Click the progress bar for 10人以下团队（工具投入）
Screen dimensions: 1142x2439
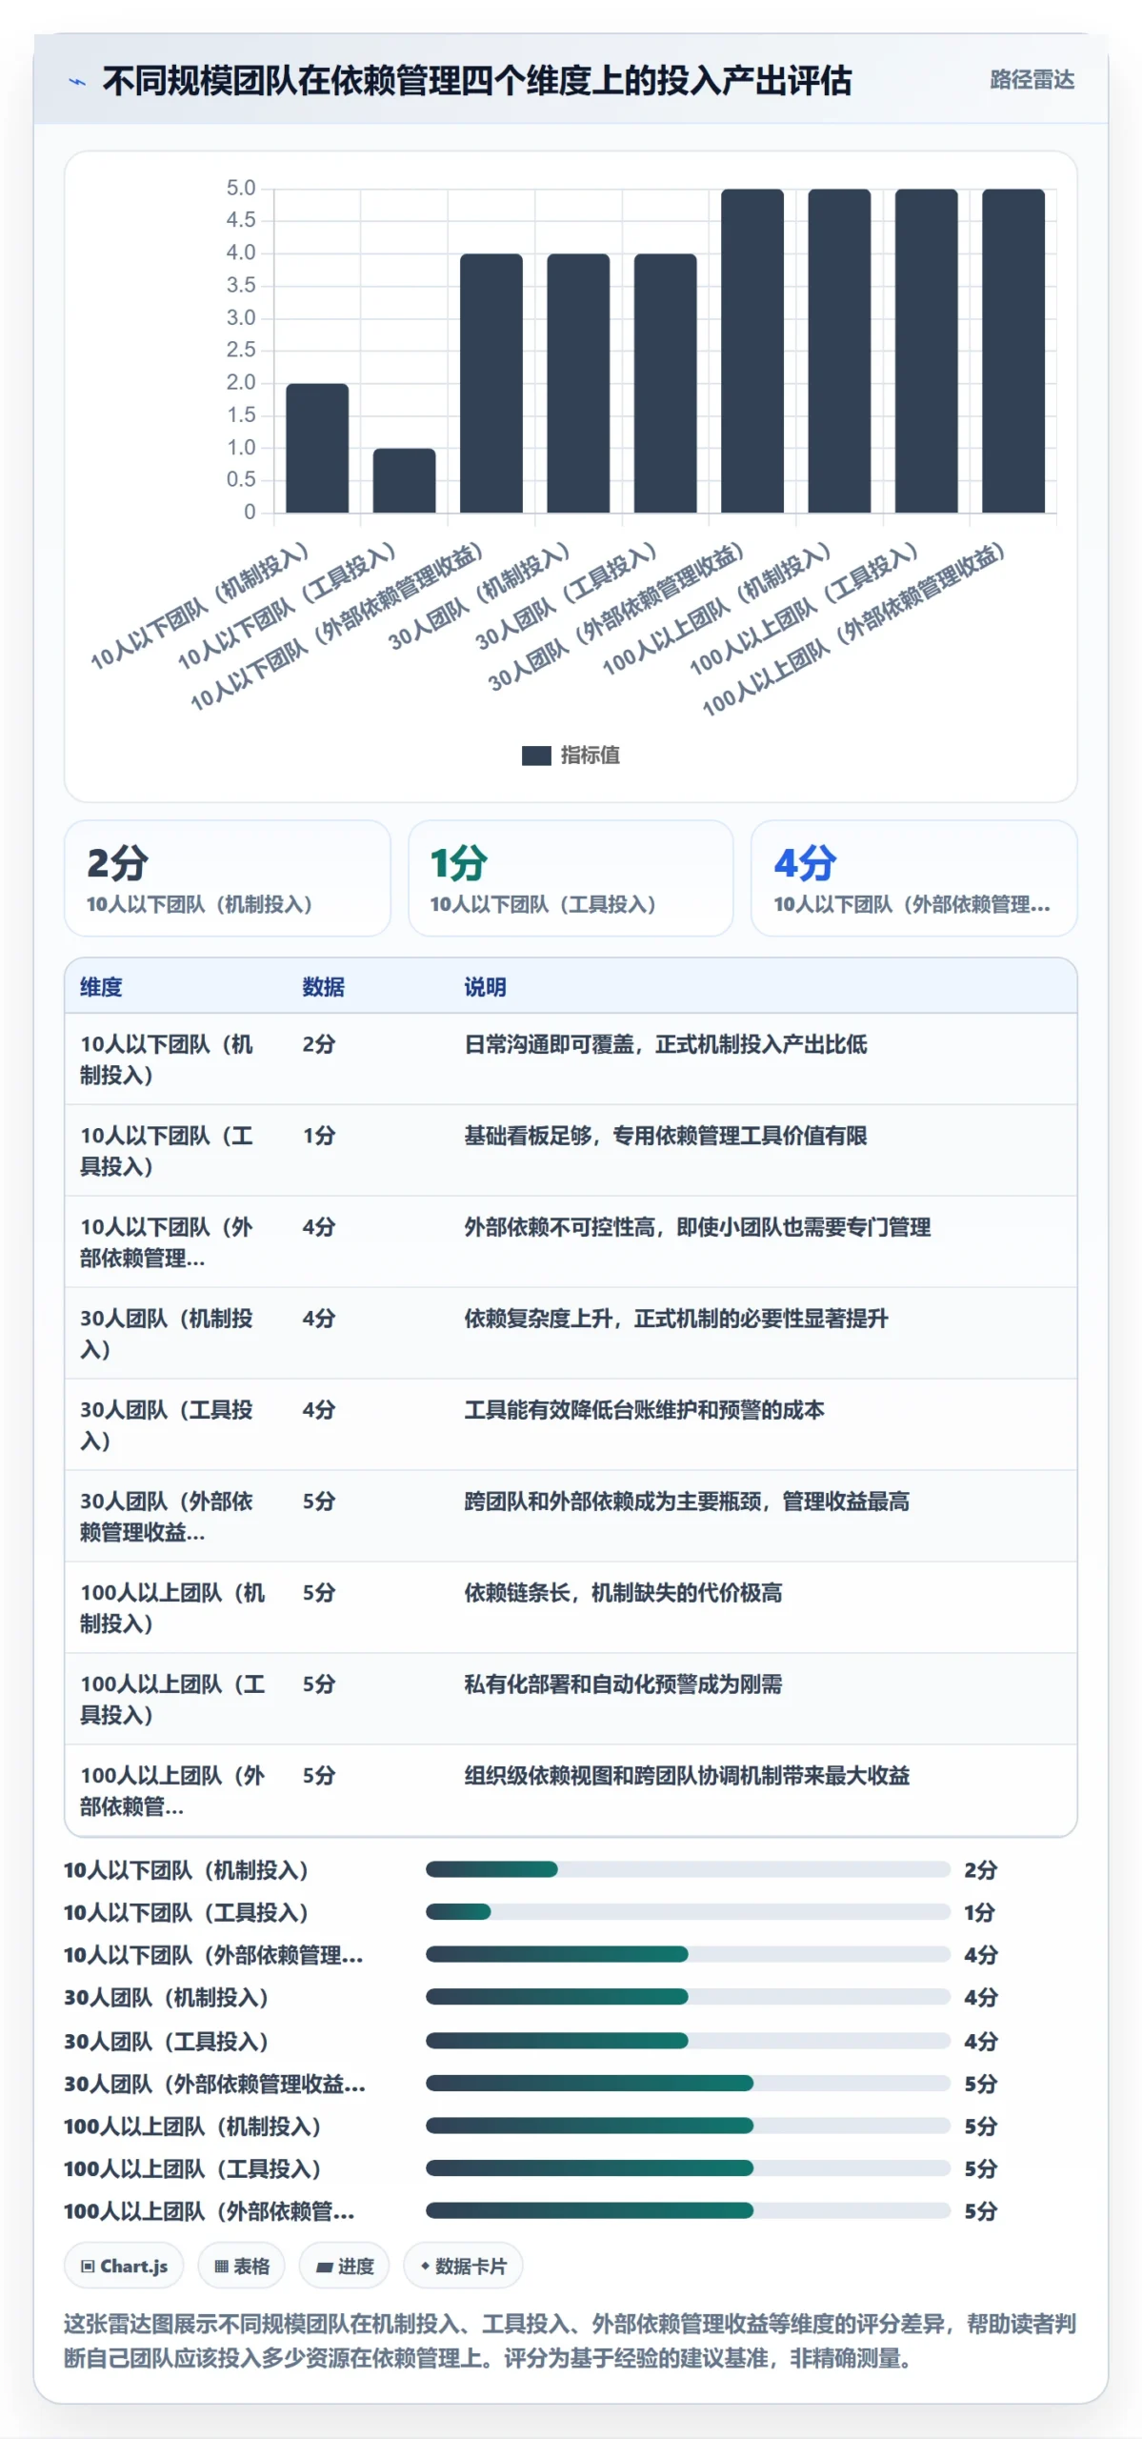click(x=688, y=1911)
